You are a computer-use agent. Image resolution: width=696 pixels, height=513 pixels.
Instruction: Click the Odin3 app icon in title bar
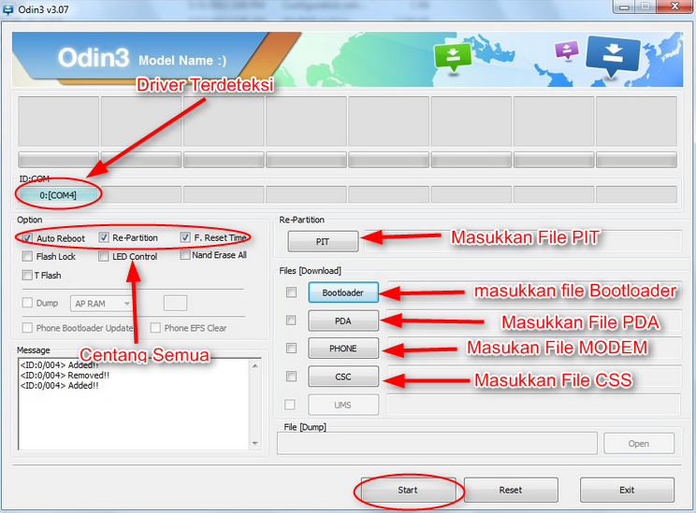(8, 9)
